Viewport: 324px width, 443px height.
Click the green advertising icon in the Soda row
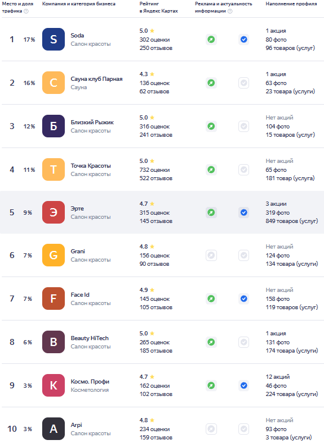tap(211, 39)
